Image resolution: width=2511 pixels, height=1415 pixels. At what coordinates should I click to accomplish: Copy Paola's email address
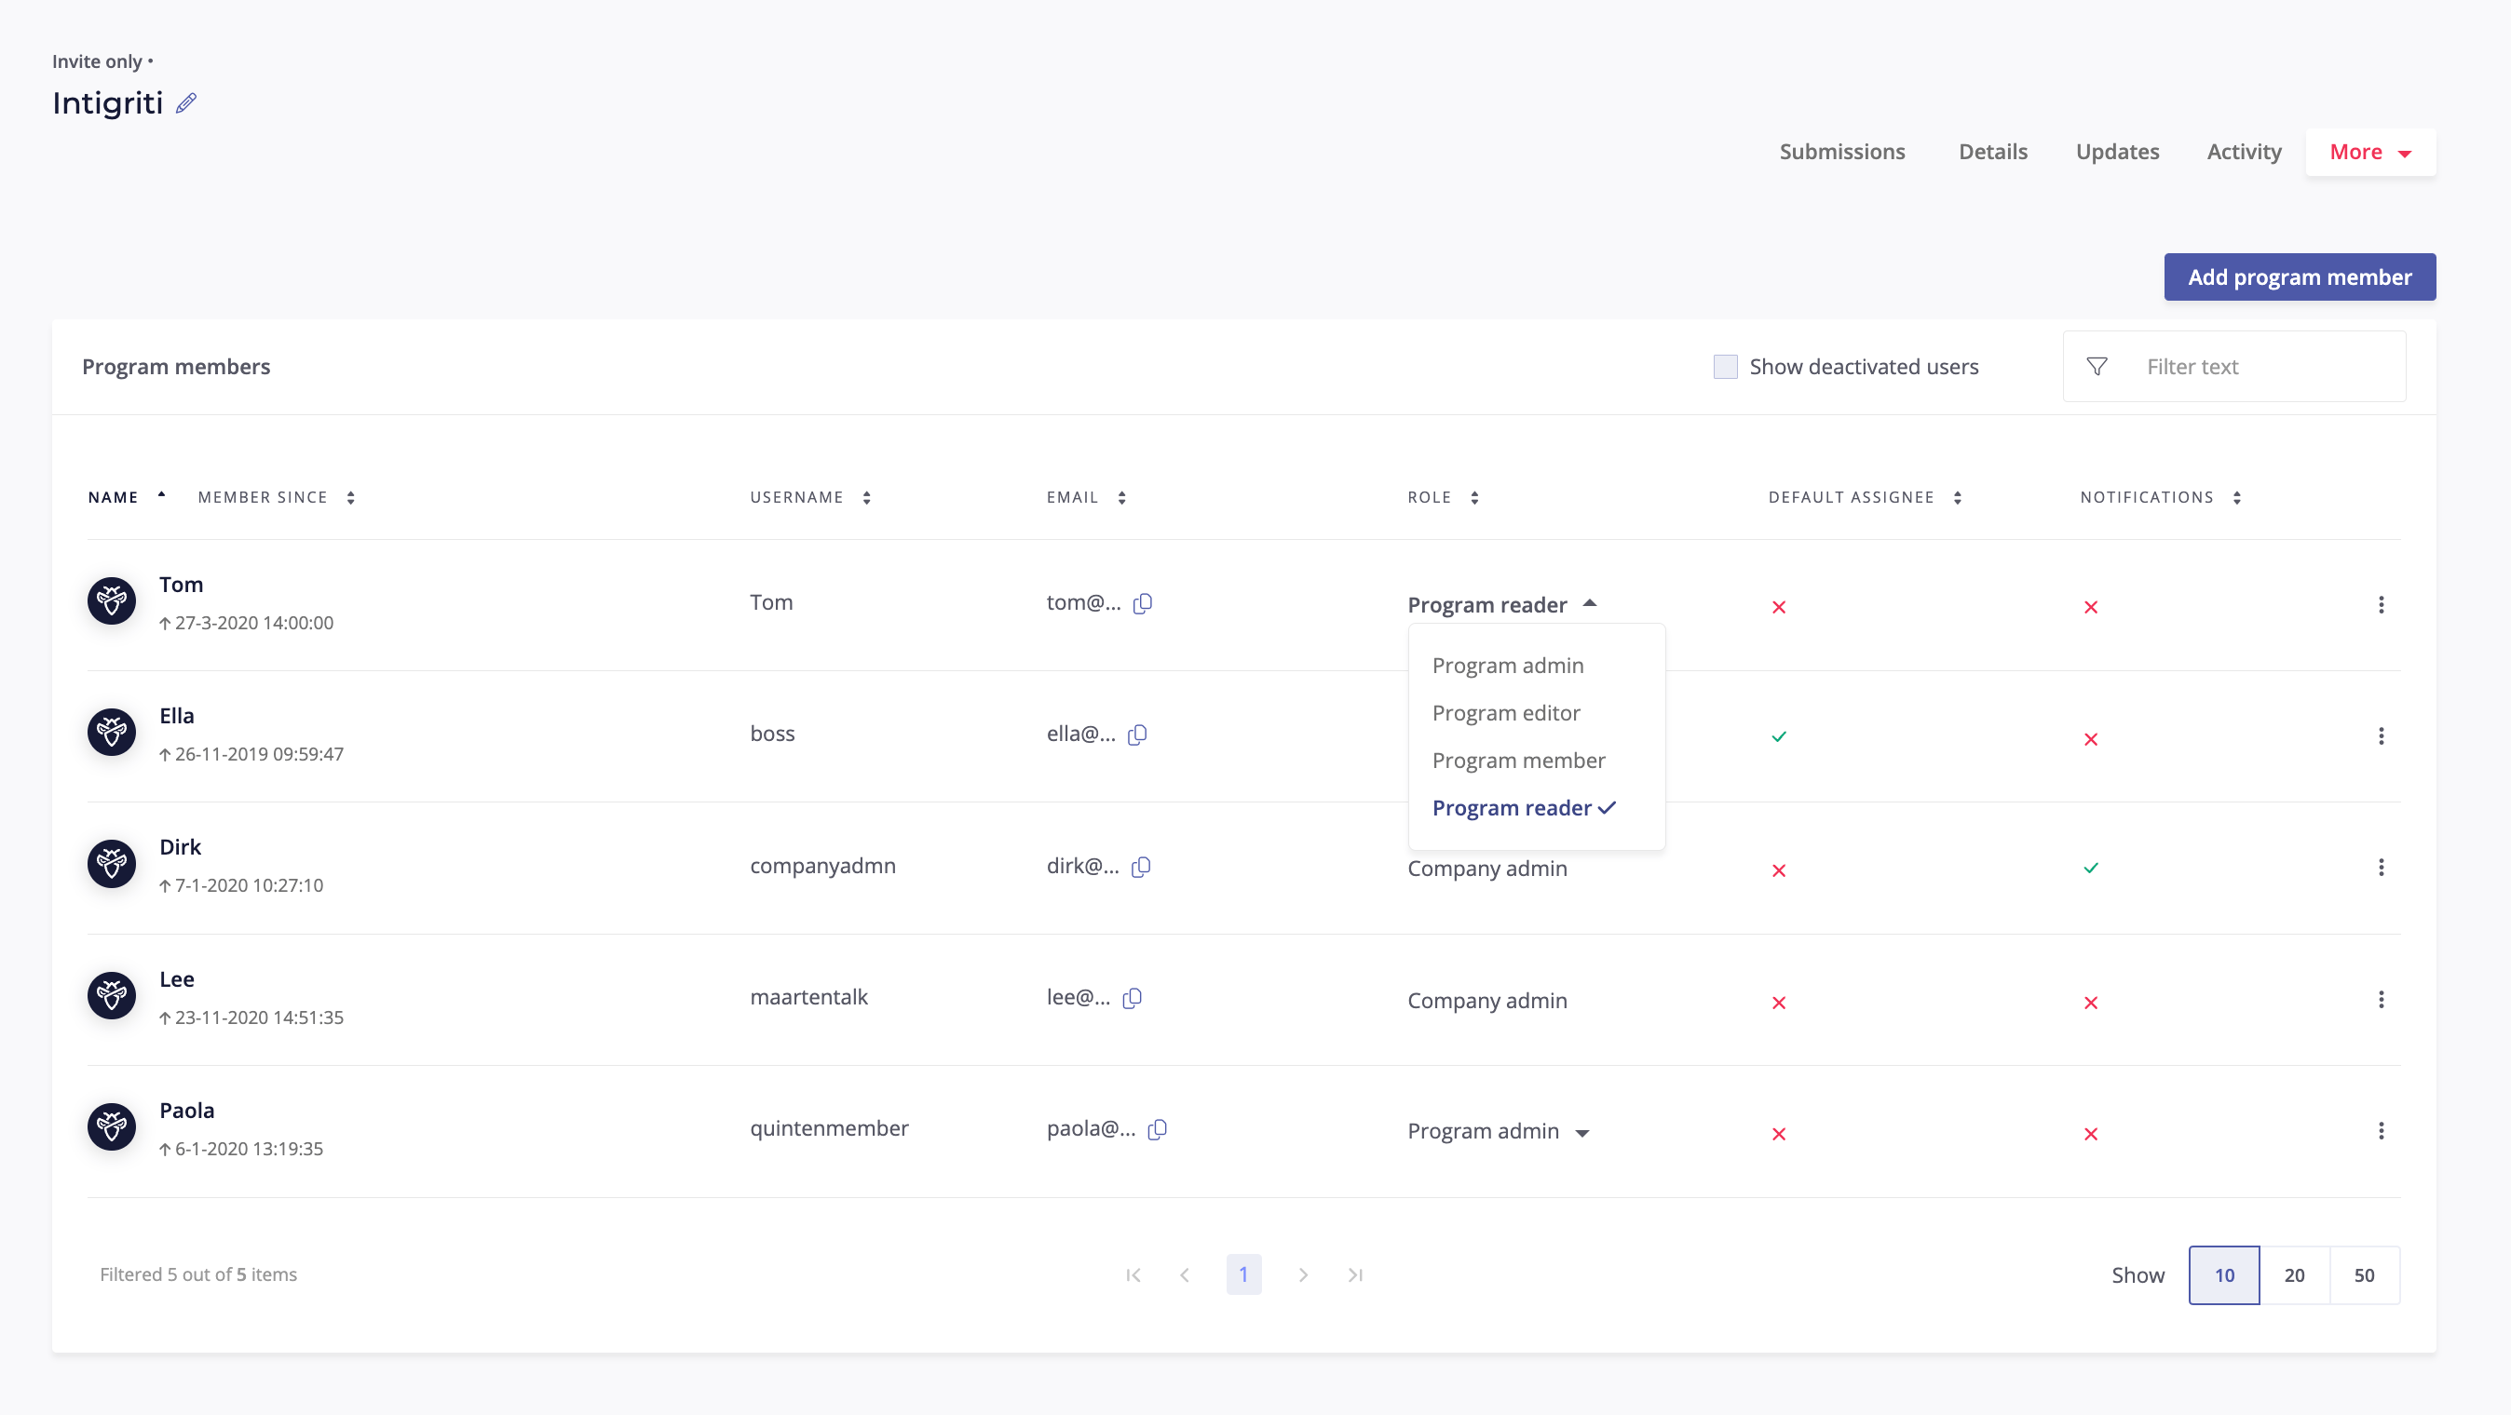click(x=1158, y=1129)
